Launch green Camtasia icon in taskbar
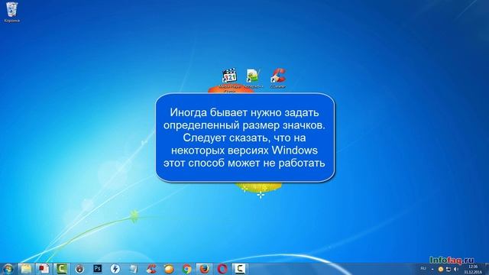The height and width of the screenshot is (275, 489). [x=62, y=268]
